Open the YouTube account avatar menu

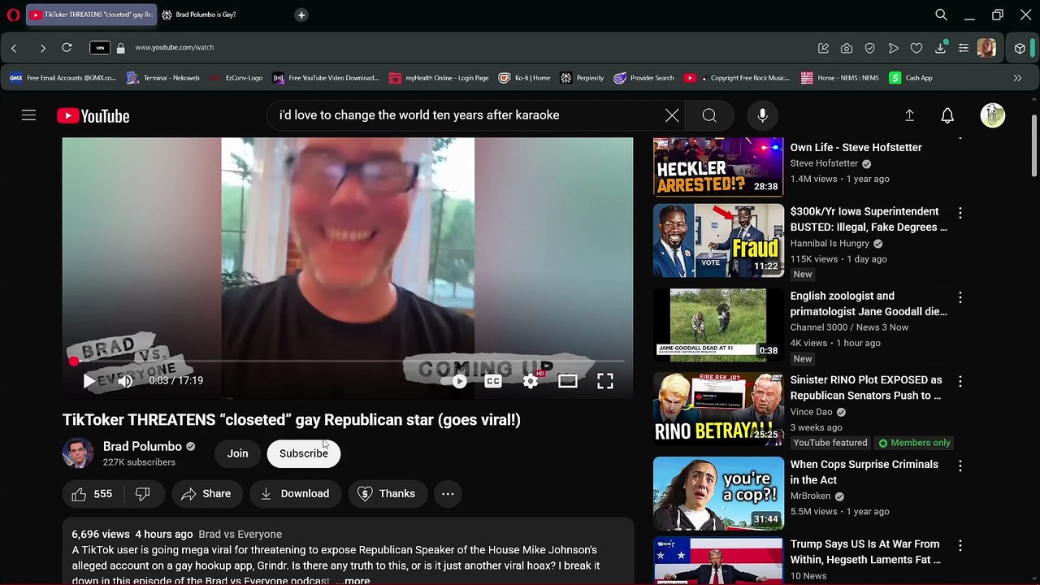992,115
